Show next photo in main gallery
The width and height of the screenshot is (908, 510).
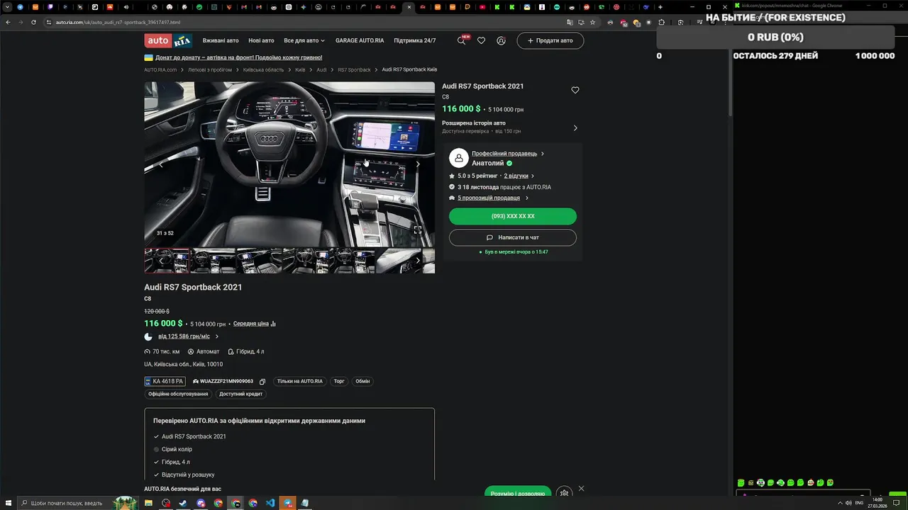pos(418,164)
